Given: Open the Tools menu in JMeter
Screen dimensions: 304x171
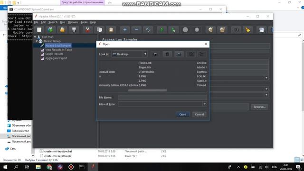Looking at the screenshot, I should (x=84, y=22).
